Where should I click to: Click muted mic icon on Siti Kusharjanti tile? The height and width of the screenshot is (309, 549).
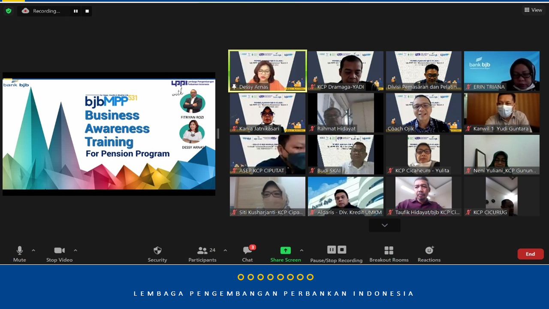tap(235, 212)
